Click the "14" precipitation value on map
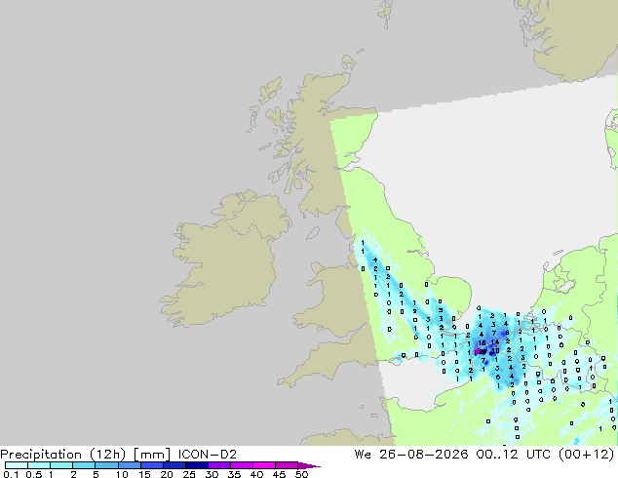Screen dimensions: 618x478 coord(495,342)
